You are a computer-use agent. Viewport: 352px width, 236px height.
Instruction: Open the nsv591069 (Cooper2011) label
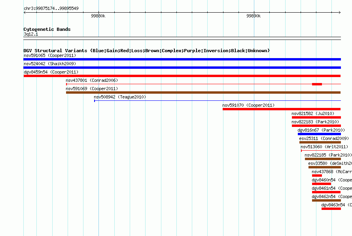(x=92, y=89)
